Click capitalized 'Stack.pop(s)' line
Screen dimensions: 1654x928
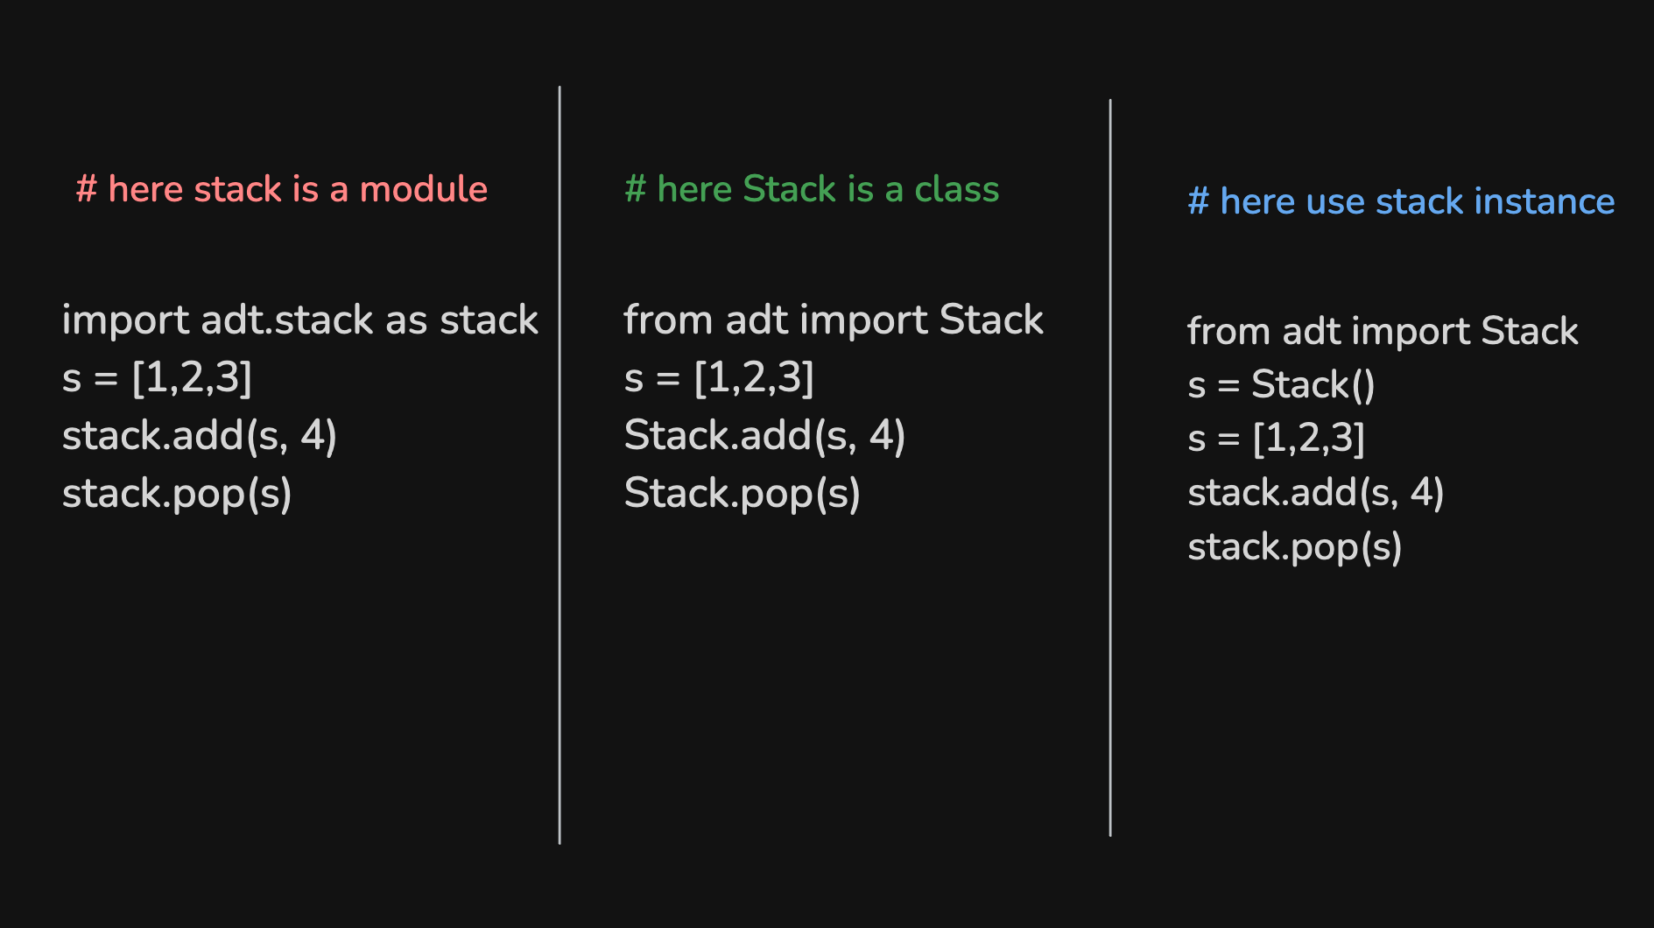[x=743, y=494]
